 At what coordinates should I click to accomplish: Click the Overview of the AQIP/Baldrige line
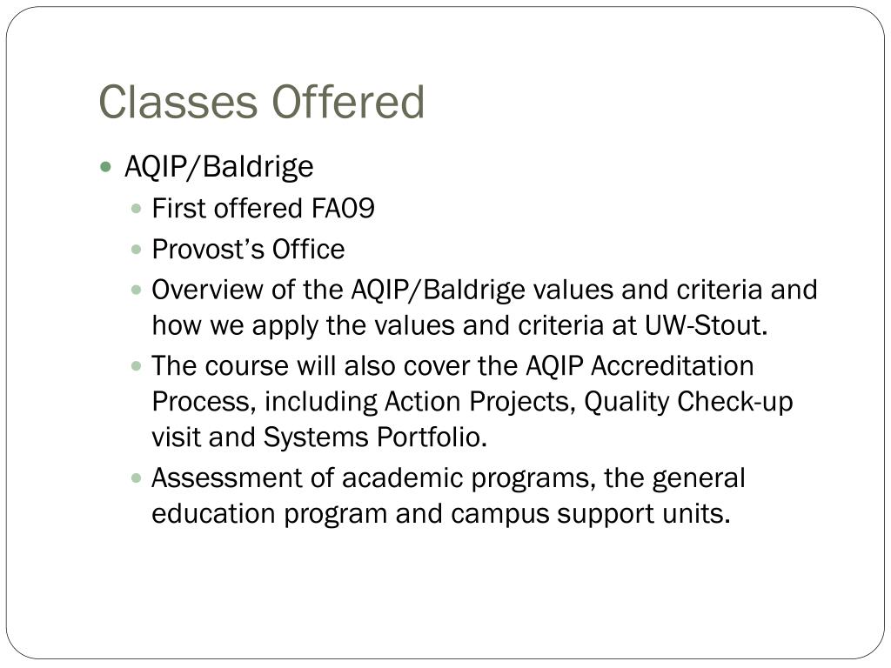tap(484, 291)
